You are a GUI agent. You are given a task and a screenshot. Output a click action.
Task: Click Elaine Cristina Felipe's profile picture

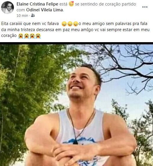click(8, 8)
